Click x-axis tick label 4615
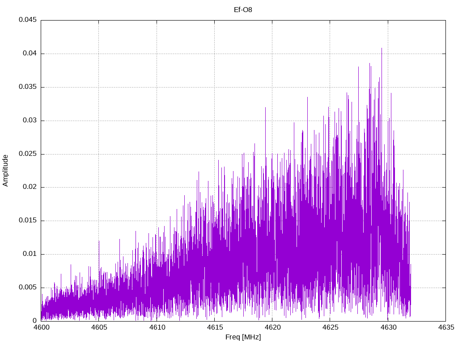The width and height of the screenshot is (458, 343). click(215, 327)
